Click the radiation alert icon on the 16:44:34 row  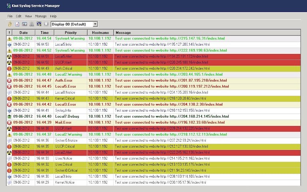point(9,153)
